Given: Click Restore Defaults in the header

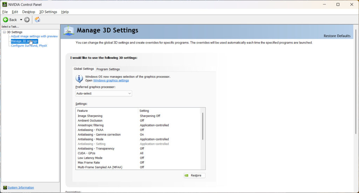Looking at the screenshot, I should [337, 36].
